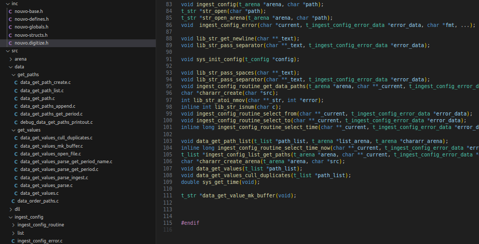479x244 pixels.
Task: Click C icon of nouvo.digitize.h
Action: (x=10, y=44)
